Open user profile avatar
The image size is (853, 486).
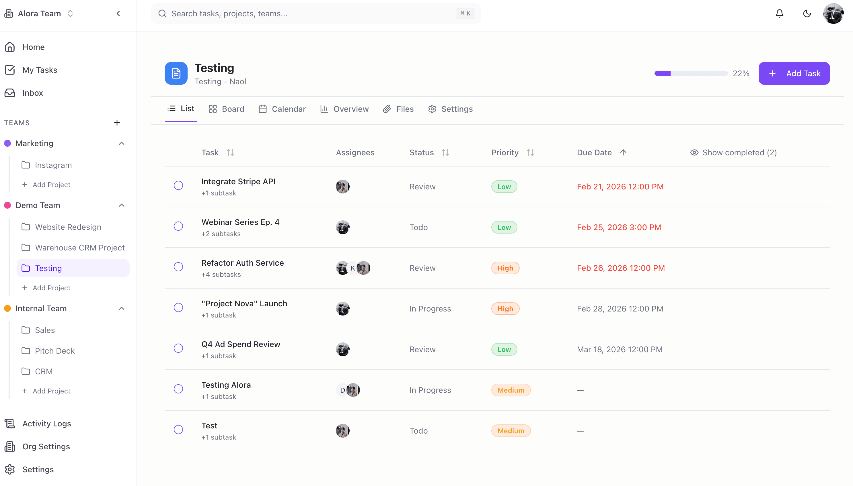click(x=833, y=13)
